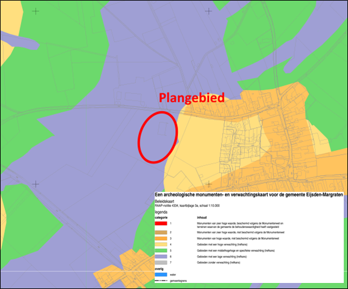This screenshot has width=348, height=289.
Task: Select the orange category 3 legend swatch
Action: 161,238
